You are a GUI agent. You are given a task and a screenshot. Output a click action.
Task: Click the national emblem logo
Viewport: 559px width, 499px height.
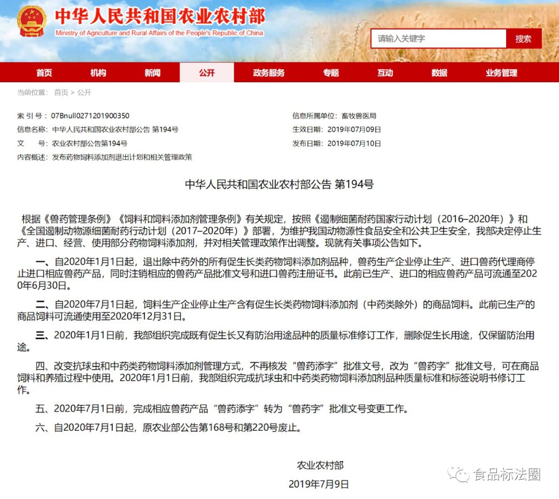pos(32,21)
